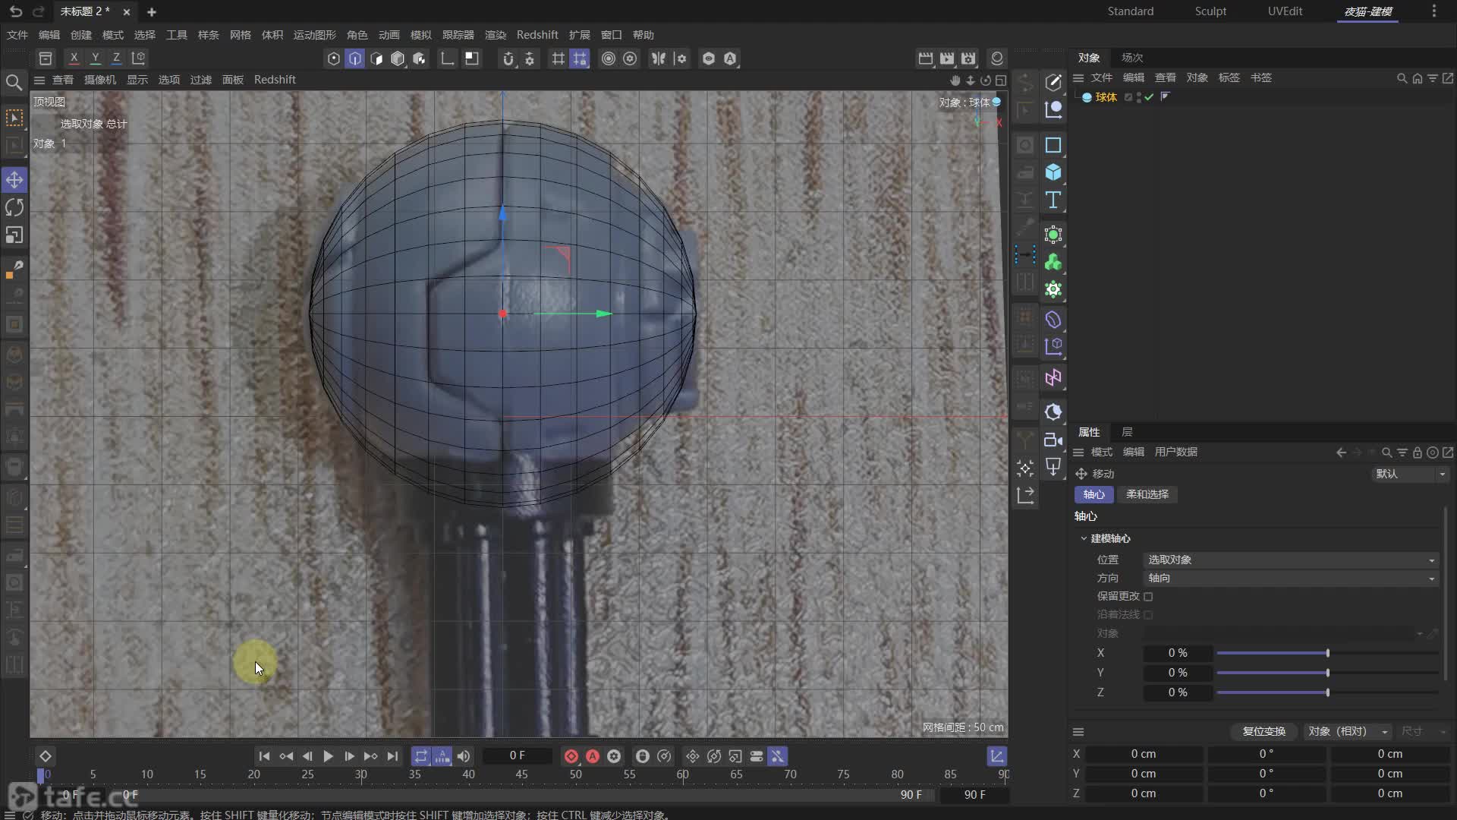This screenshot has height=820, width=1457.
Task: Open the 方向 轴向 dropdown
Action: pos(1291,578)
